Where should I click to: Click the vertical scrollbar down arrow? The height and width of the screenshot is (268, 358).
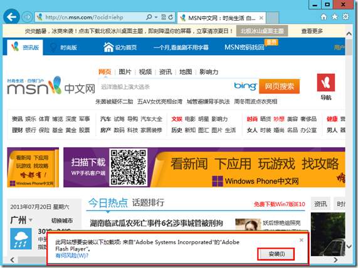click(x=349, y=246)
